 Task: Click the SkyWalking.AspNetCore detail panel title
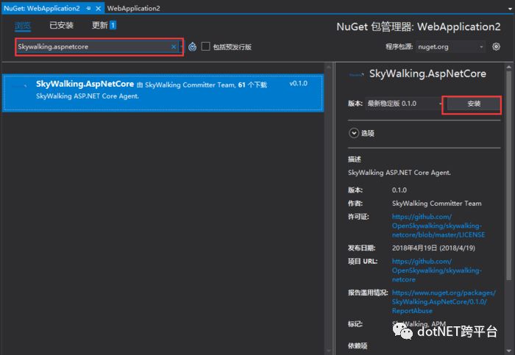[x=427, y=73]
